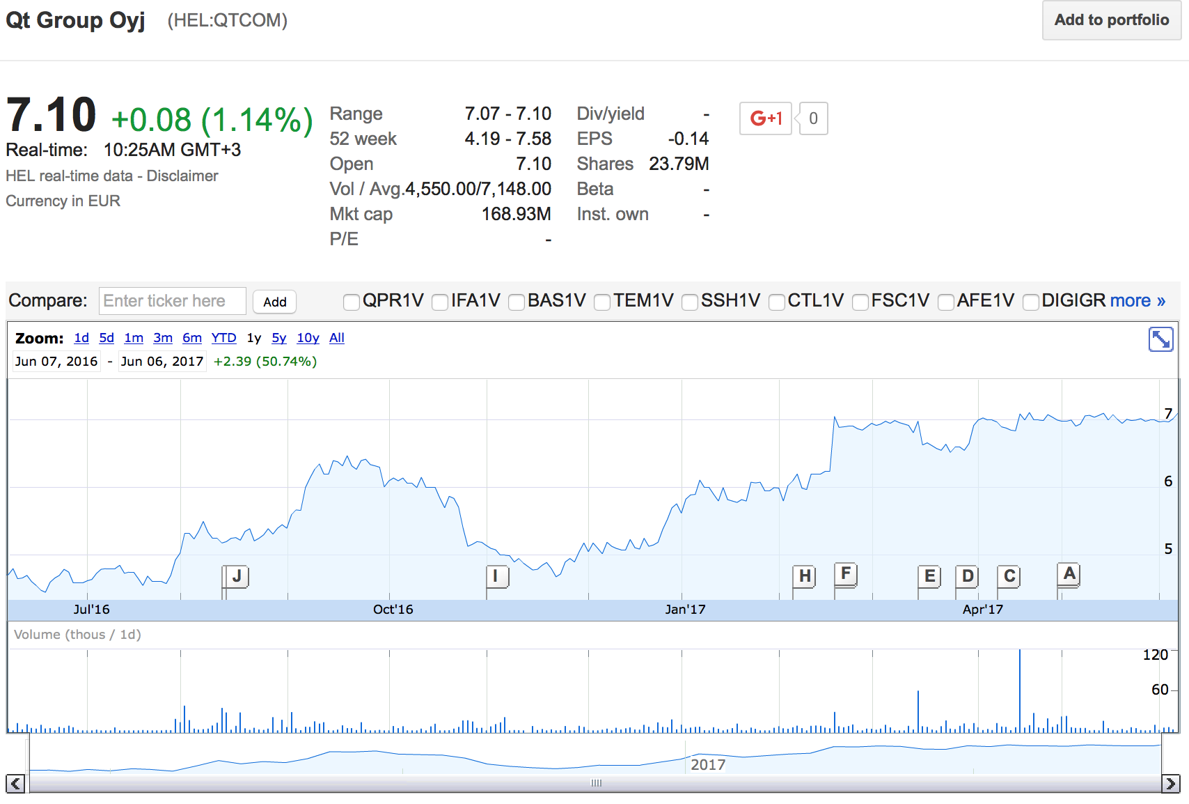Screen dimensions: 1189x804
Task: Click the right scroll arrow under chart
Action: coord(1171,783)
